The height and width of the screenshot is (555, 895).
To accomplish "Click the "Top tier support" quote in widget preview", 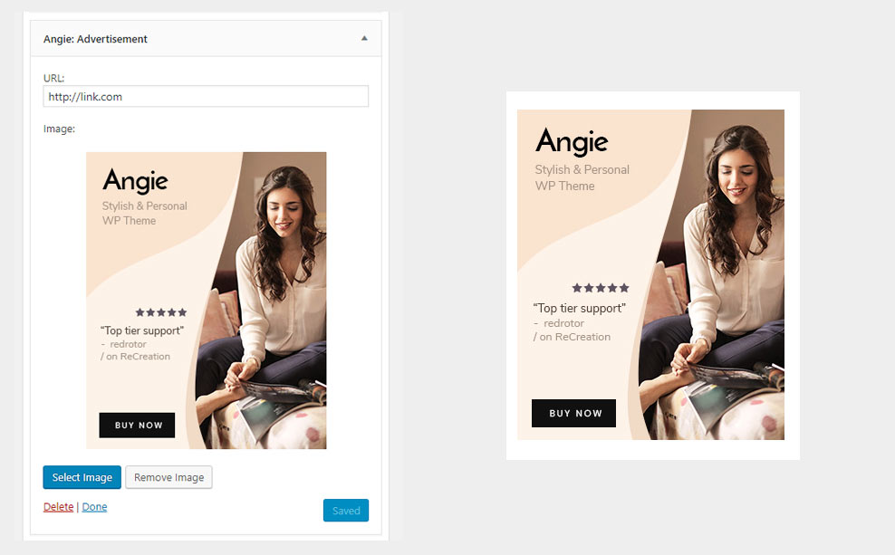I will (141, 330).
